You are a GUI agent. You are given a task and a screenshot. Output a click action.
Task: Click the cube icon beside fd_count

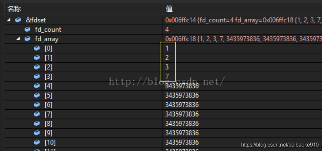point(27,29)
